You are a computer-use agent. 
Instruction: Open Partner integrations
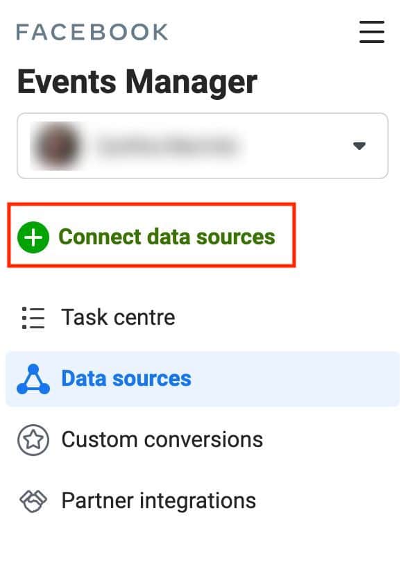point(158,500)
